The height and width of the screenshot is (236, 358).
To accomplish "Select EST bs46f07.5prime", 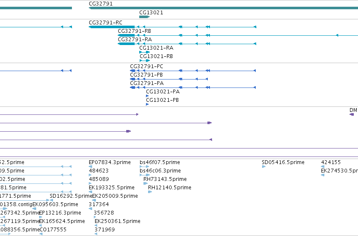I will click(160, 162).
